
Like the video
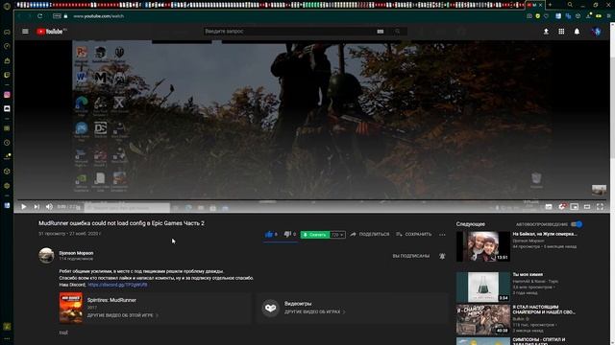[269, 234]
